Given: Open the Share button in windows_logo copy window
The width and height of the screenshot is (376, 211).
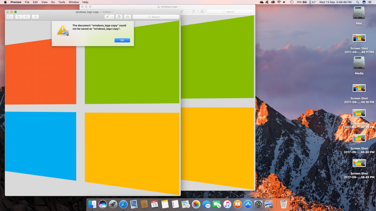Looking at the screenshot, I should click(35, 17).
